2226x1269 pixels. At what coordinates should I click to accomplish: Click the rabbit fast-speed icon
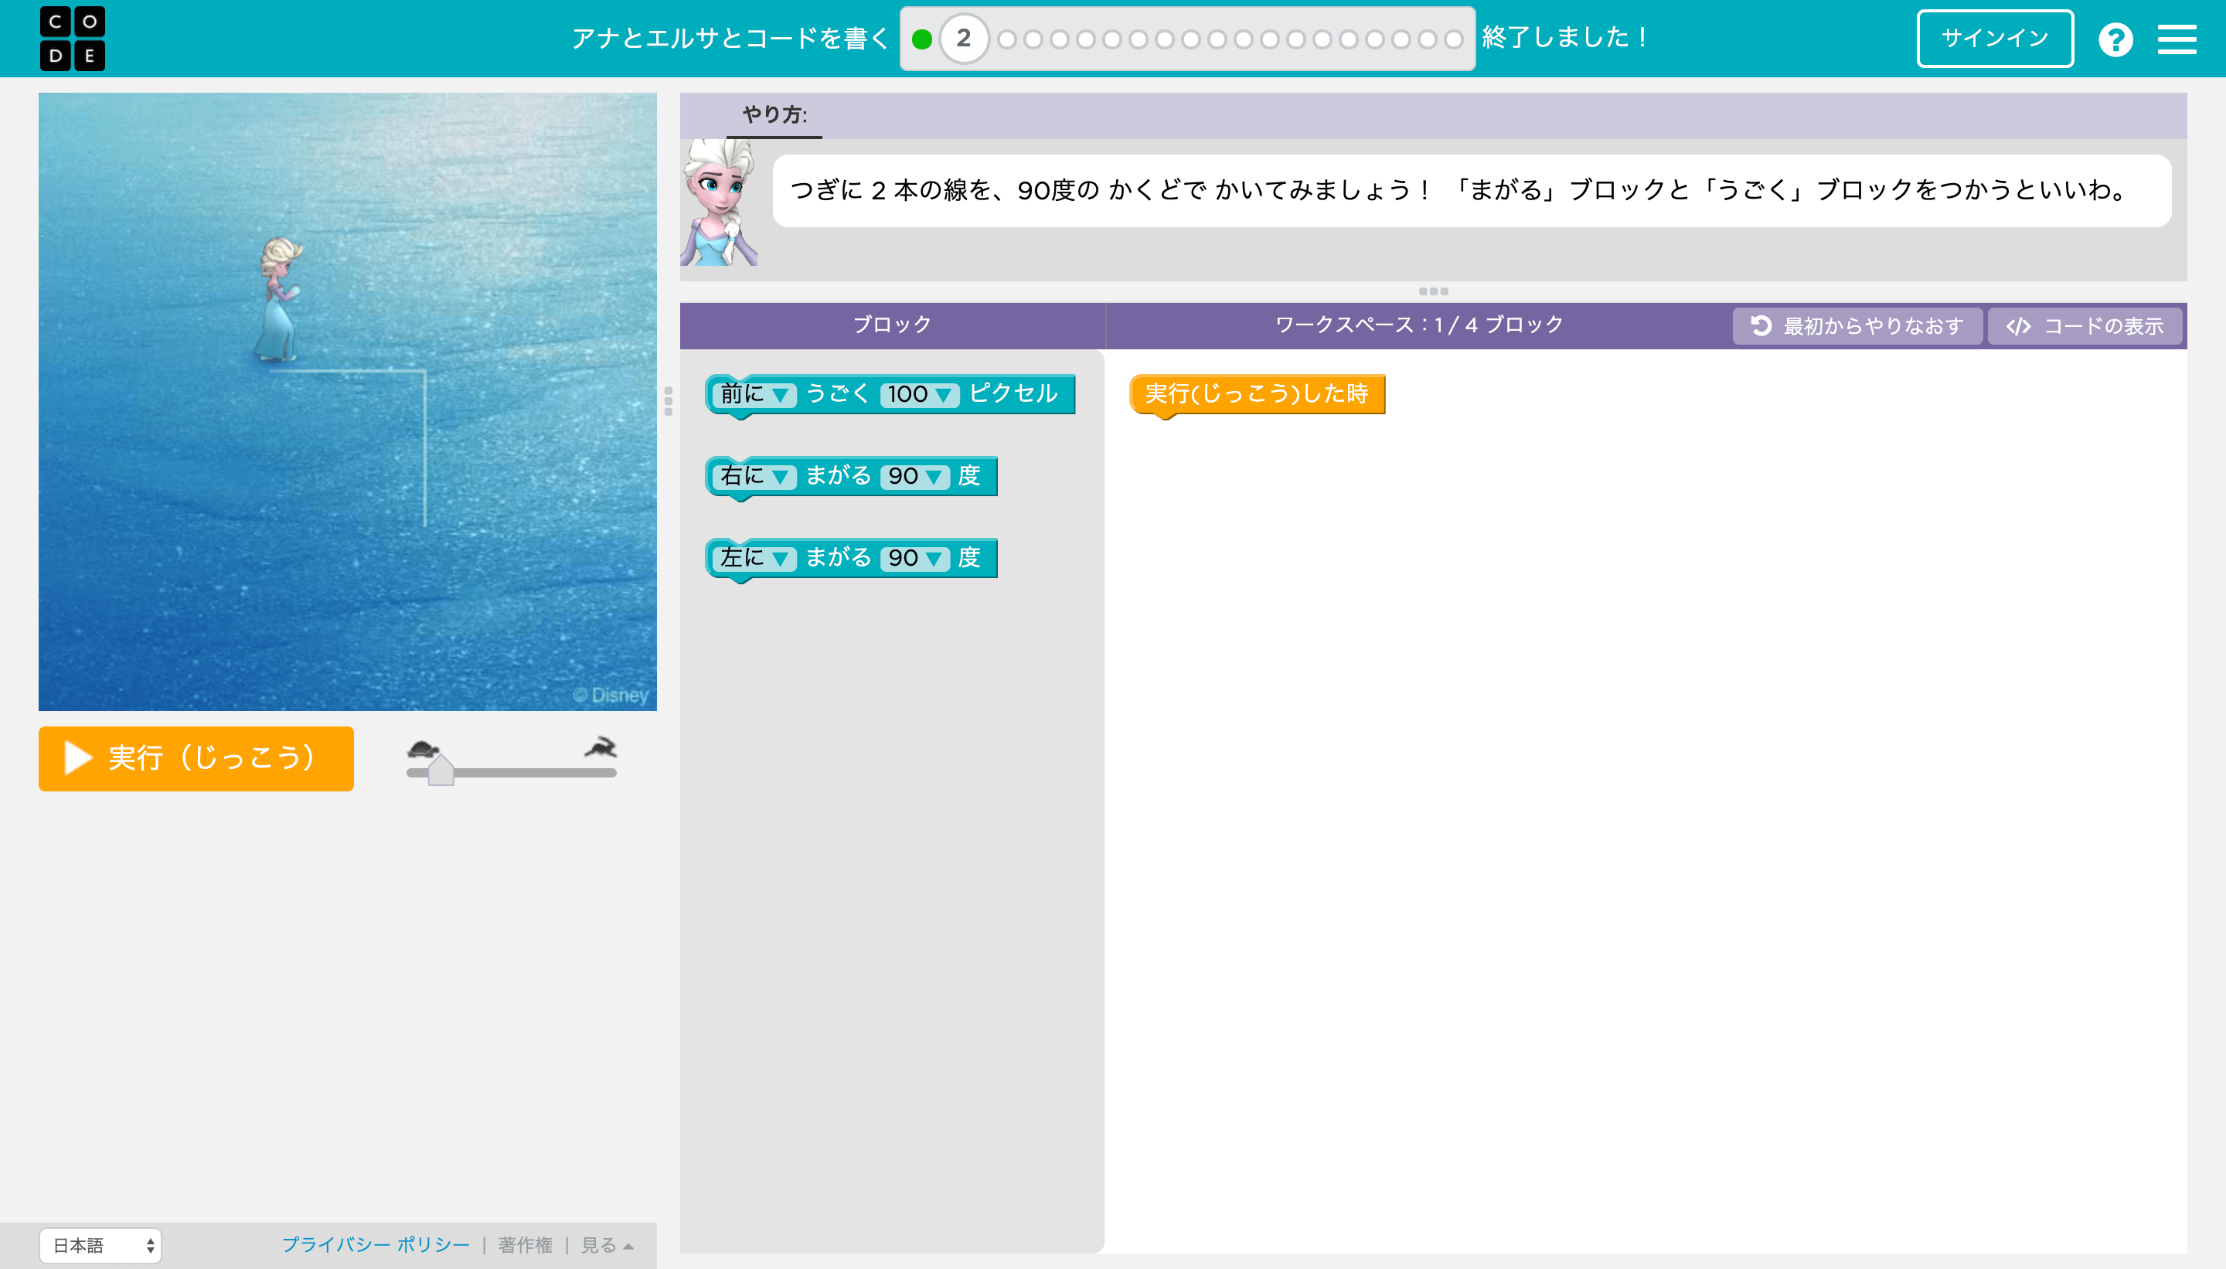tap(601, 747)
